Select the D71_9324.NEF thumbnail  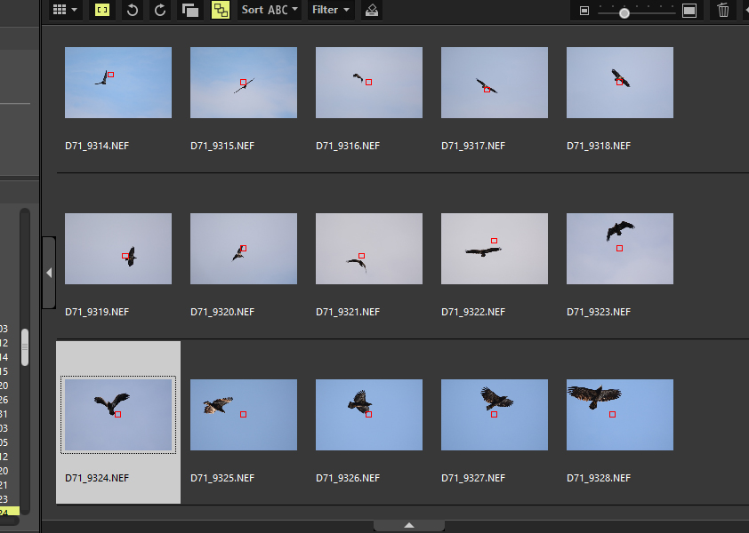(118, 415)
